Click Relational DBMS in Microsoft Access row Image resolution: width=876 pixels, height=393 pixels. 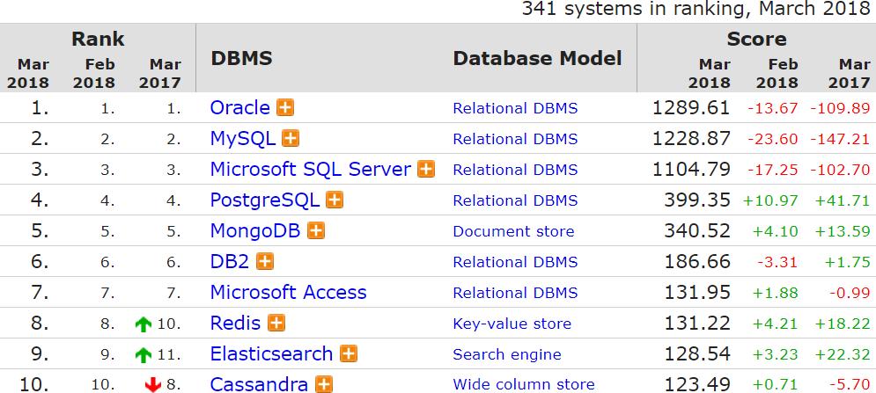[515, 293]
